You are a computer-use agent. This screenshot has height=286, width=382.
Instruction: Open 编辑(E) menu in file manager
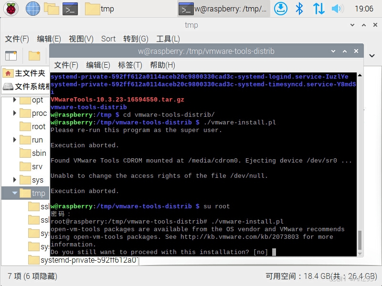tap(49, 39)
